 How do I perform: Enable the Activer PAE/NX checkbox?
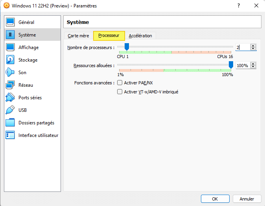[120, 83]
